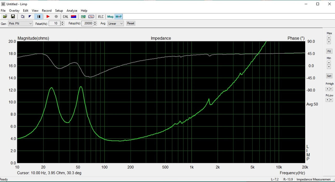Open generator setup sine wave icon
Screen dimensions: 335x182
pos(91,16)
